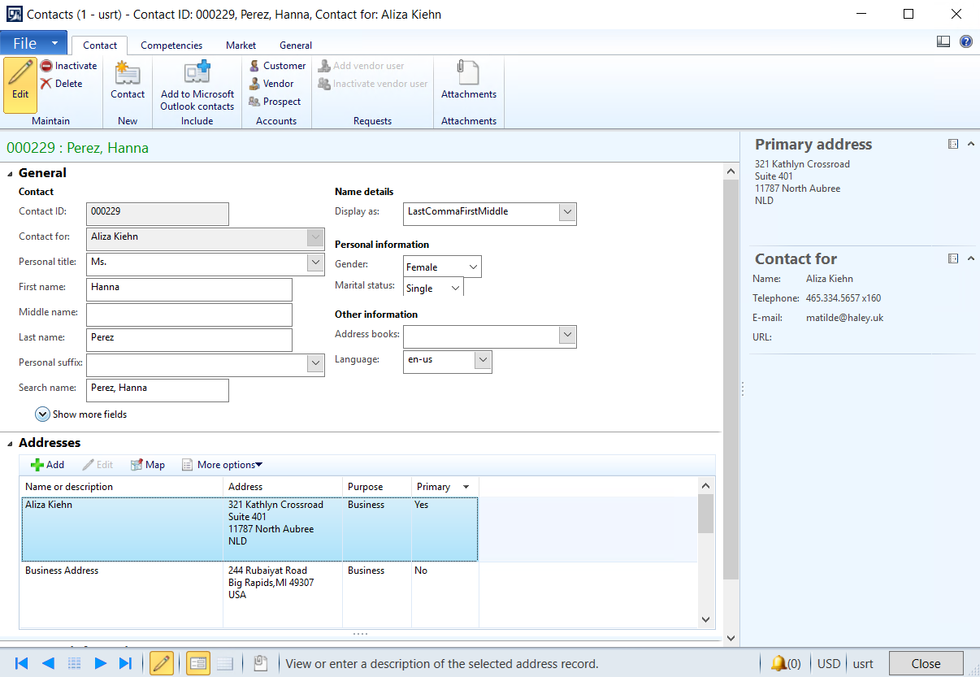980x677 pixels.
Task: Go to the previous record
Action: click(x=48, y=663)
